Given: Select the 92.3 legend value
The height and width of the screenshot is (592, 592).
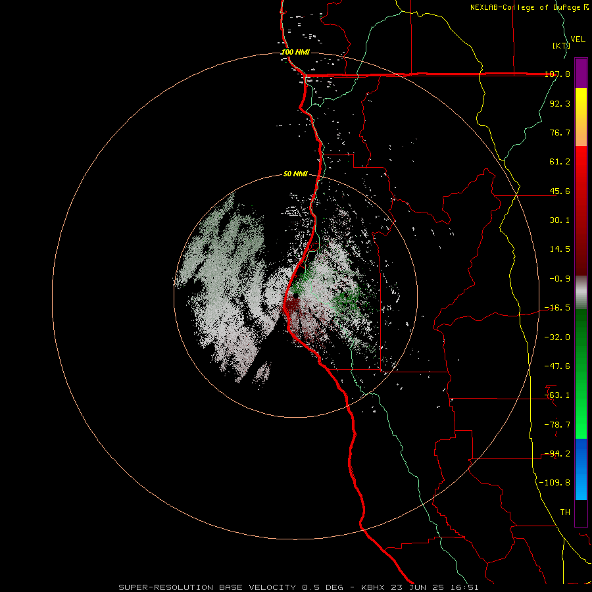Looking at the screenshot, I should (560, 103).
